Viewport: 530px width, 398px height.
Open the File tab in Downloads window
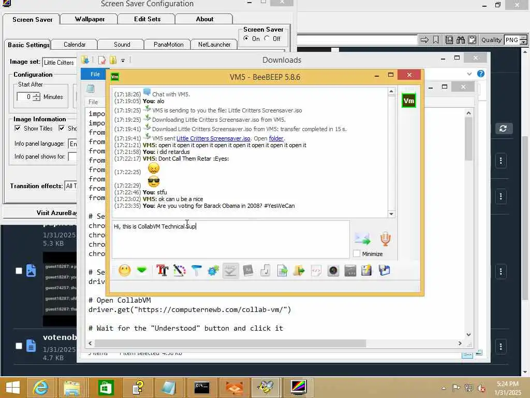click(95, 74)
